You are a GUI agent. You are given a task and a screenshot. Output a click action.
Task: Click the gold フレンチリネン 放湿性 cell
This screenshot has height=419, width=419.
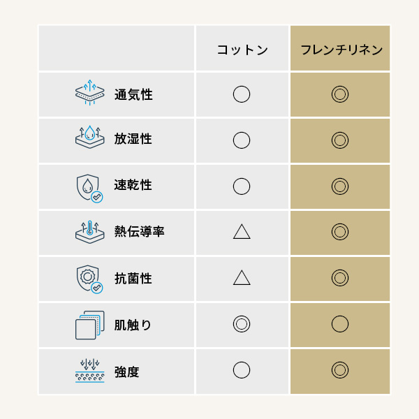click(340, 140)
